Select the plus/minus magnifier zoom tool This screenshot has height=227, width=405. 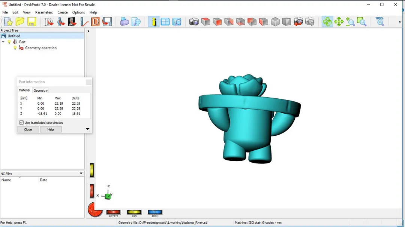click(350, 22)
